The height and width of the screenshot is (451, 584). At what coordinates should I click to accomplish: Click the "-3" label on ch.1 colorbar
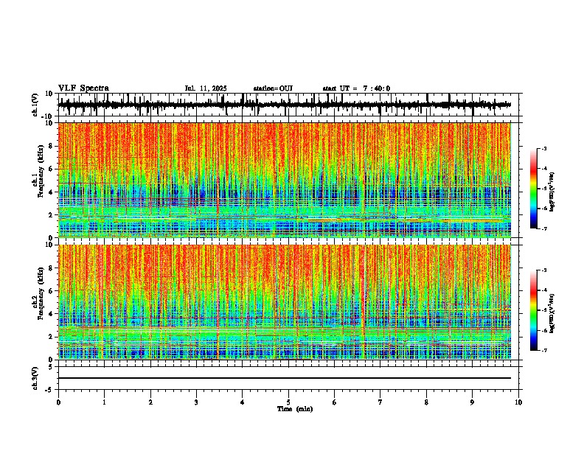click(x=543, y=149)
